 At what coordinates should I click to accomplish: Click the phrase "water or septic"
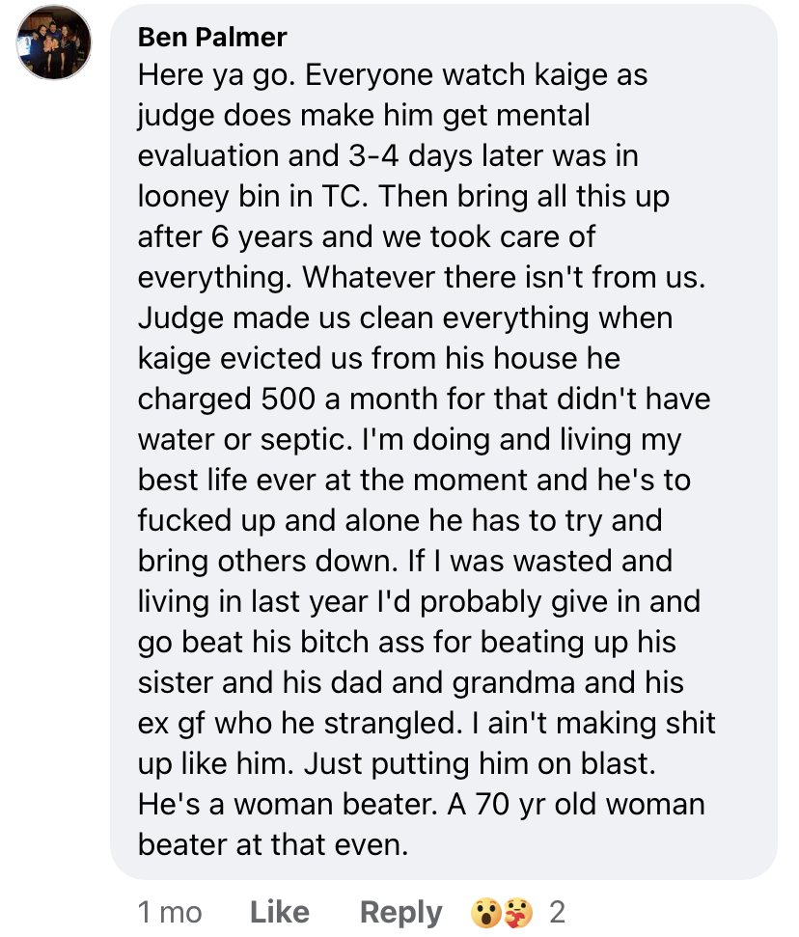click(244, 440)
